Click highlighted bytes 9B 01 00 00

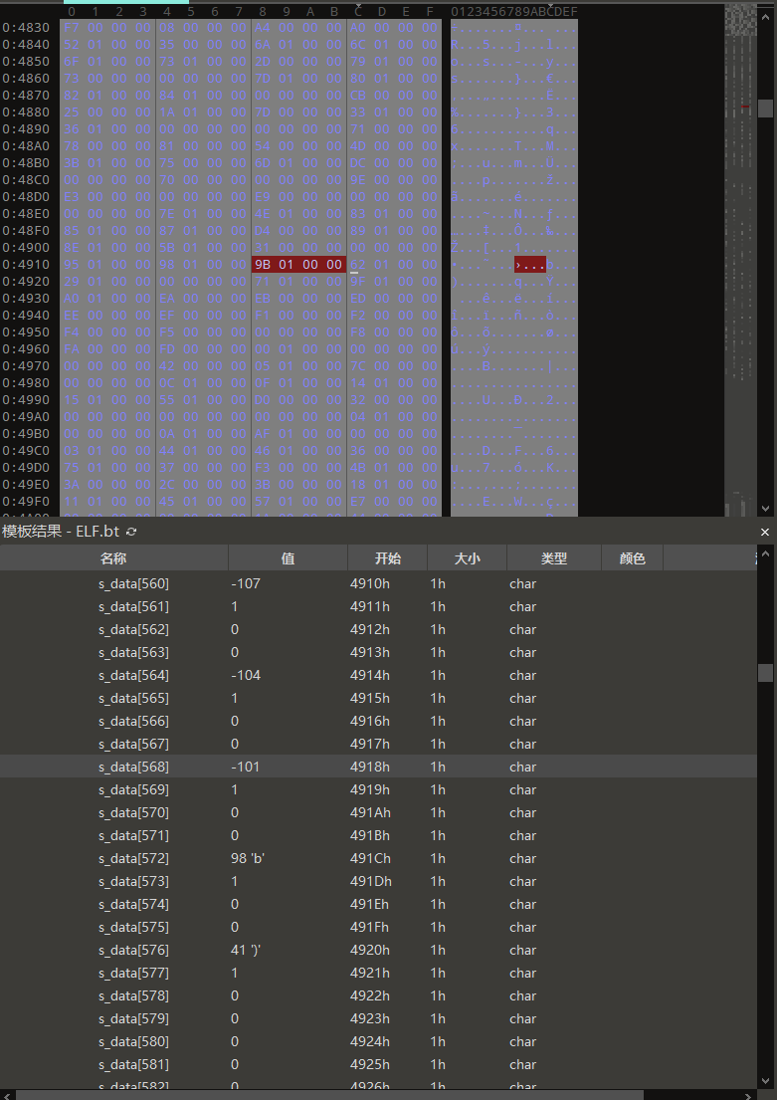click(298, 265)
